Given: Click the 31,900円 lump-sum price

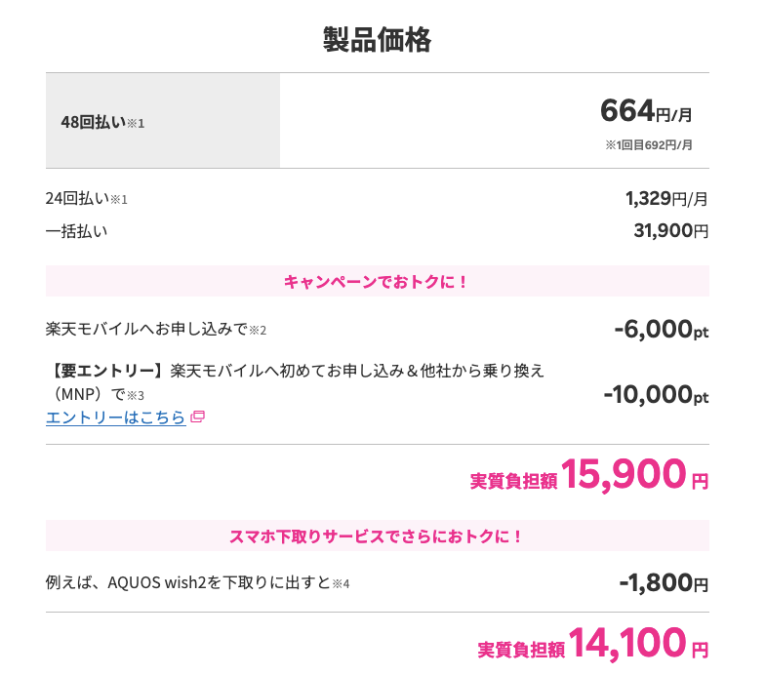Looking at the screenshot, I should [x=670, y=230].
